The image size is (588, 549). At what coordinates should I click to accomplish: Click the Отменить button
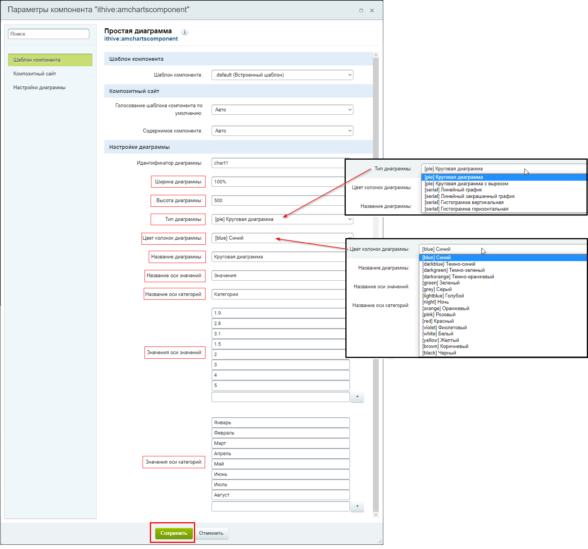click(x=211, y=533)
